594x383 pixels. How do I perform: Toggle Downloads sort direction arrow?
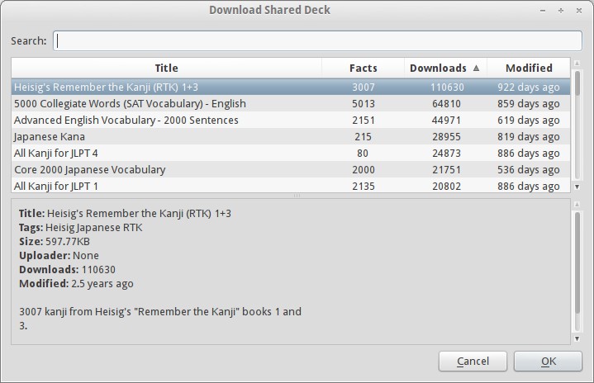[477, 68]
